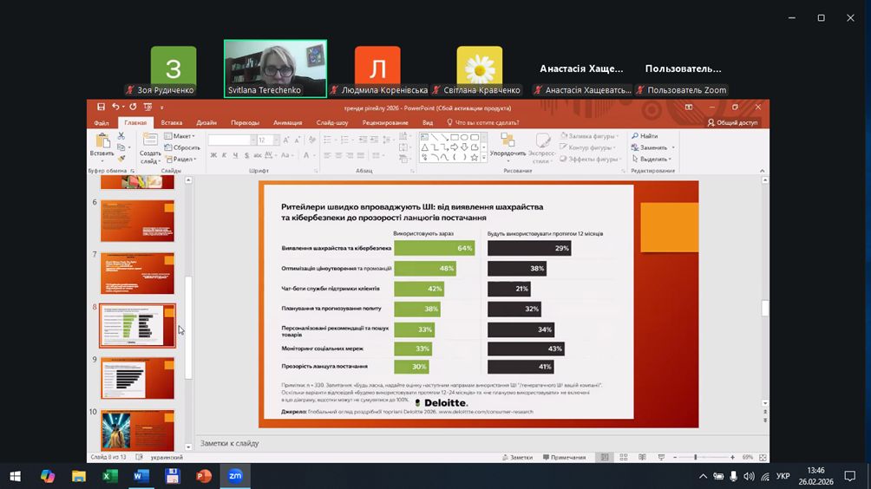The image size is (871, 489).
Task: Toggle the Примечания (Comments) pane
Action: (564, 457)
